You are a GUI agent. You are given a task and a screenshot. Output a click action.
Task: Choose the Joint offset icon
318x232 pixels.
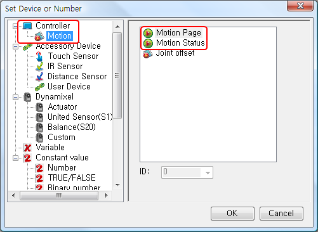tap(148, 54)
